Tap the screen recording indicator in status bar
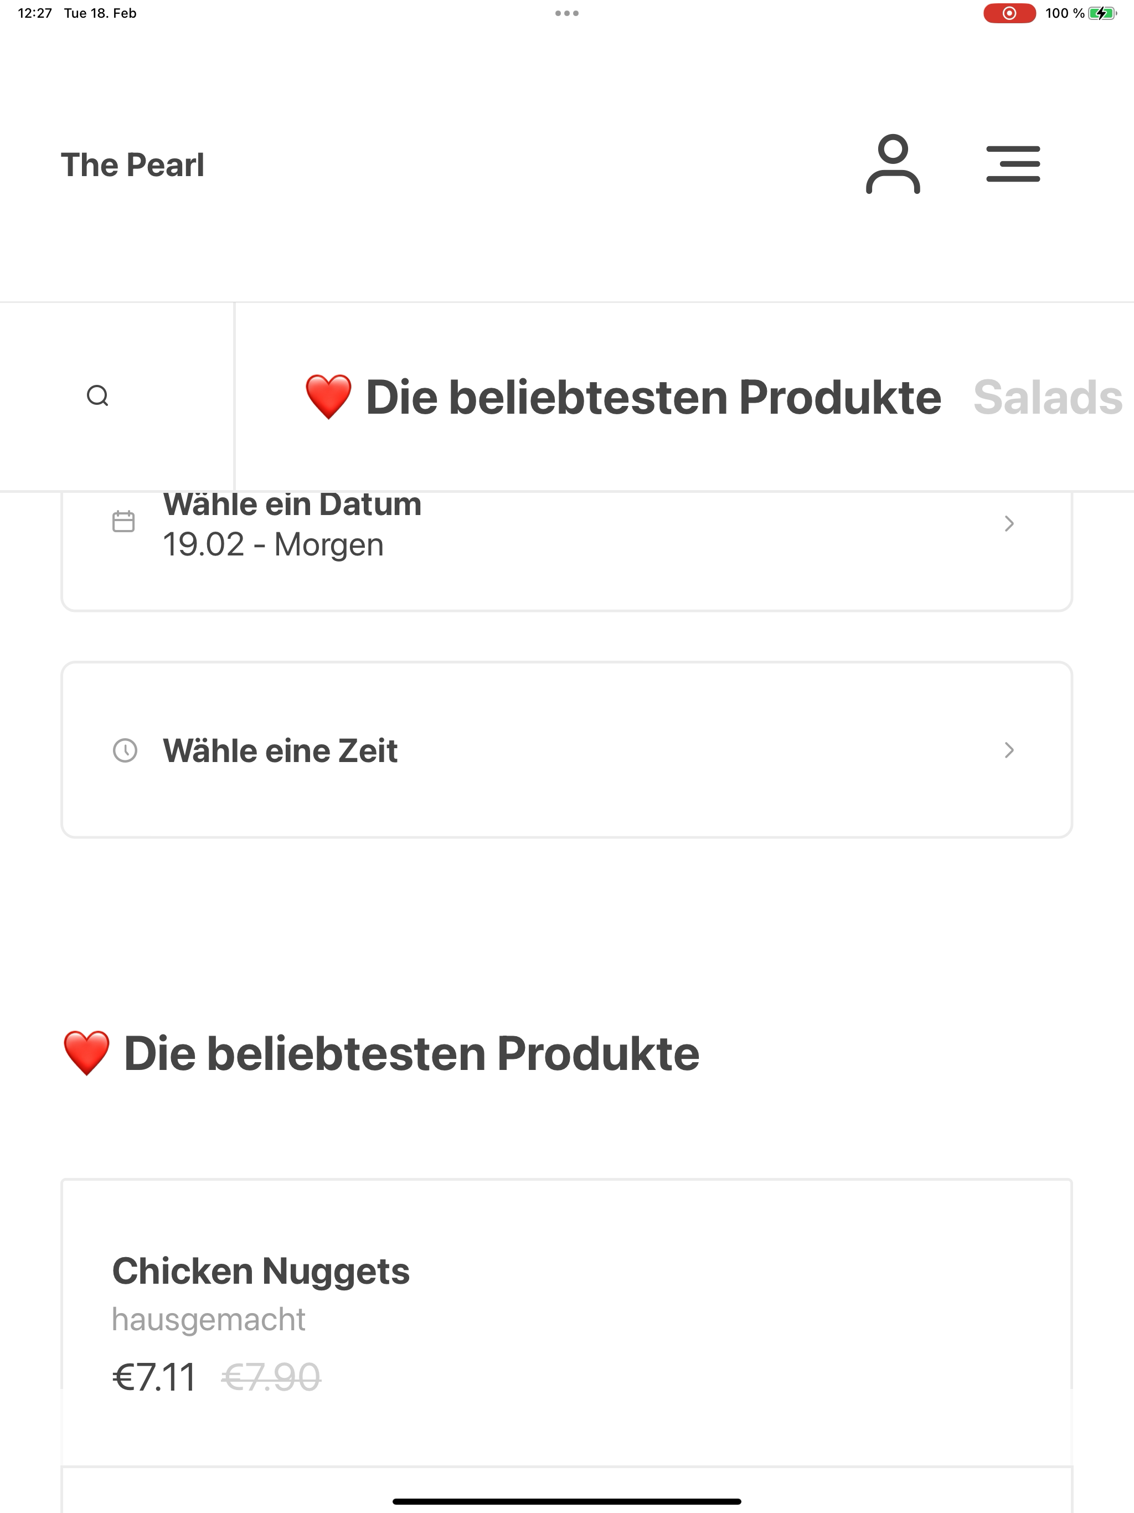1134x1513 pixels. point(1009,13)
